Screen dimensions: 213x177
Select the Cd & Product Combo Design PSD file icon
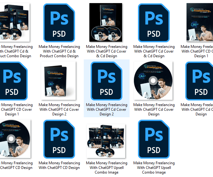click(59, 23)
